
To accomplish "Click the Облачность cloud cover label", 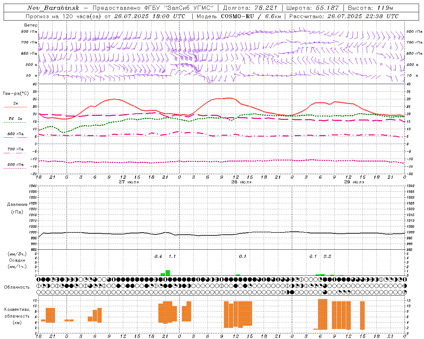I will (x=17, y=287).
